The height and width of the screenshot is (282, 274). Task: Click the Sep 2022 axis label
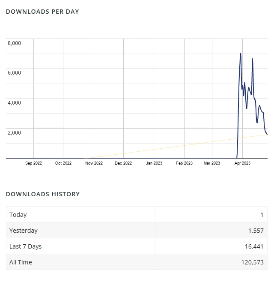(33, 163)
